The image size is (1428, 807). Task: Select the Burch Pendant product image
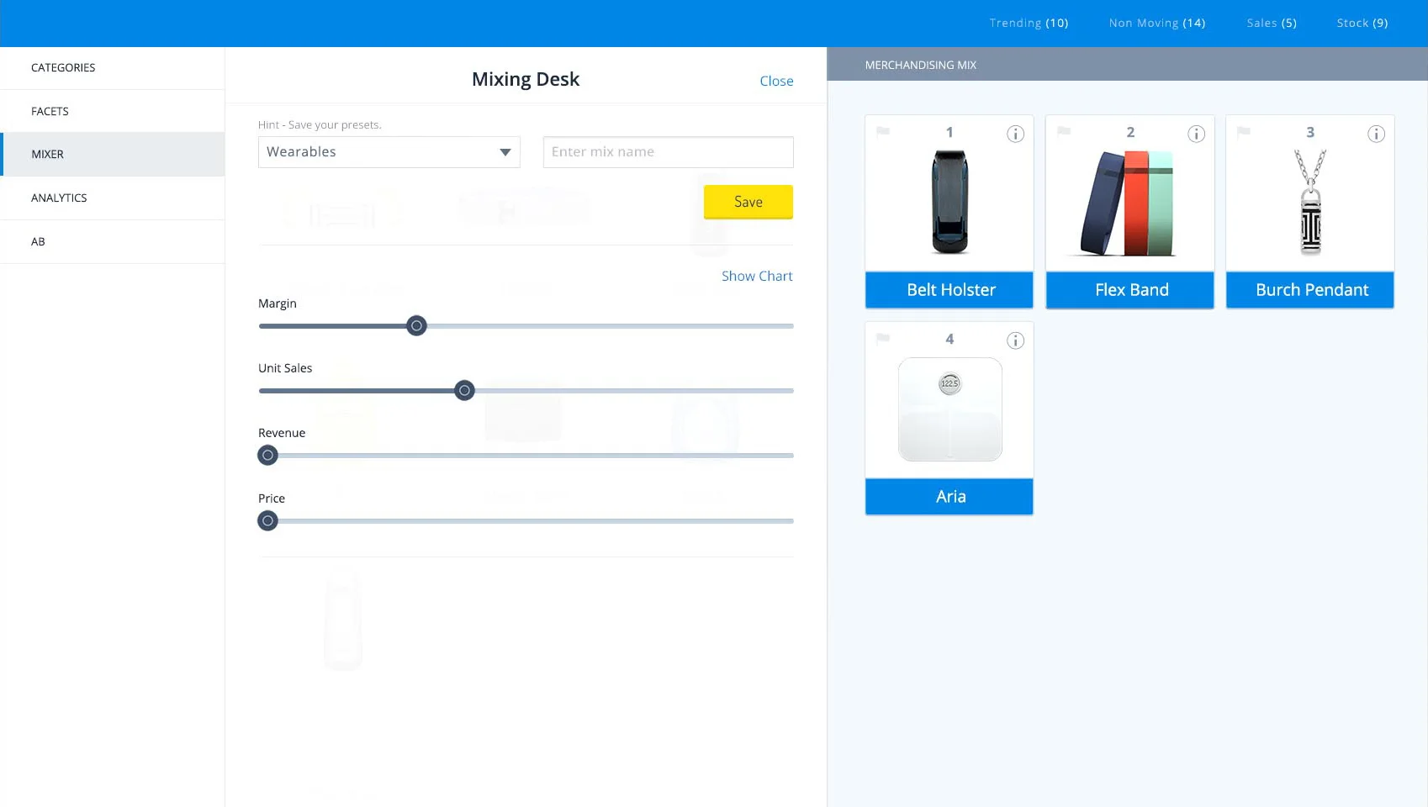(1310, 202)
